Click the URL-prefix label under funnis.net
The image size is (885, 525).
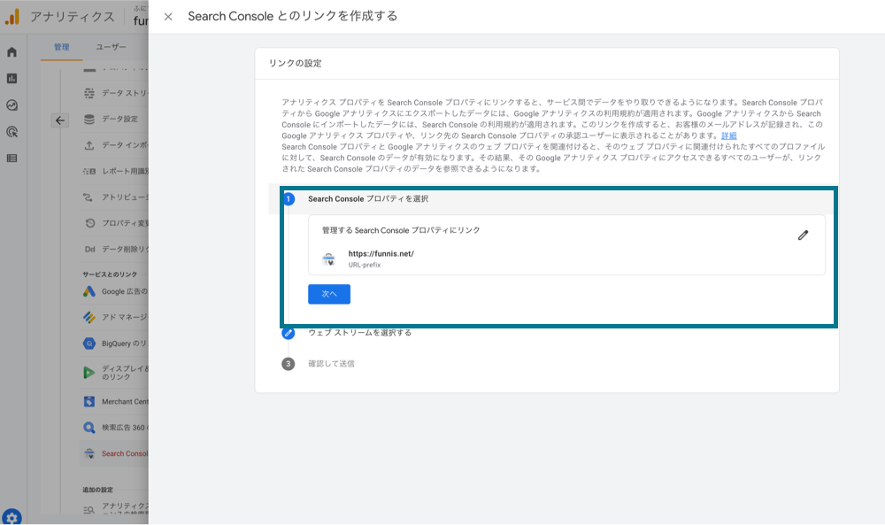coord(364,265)
